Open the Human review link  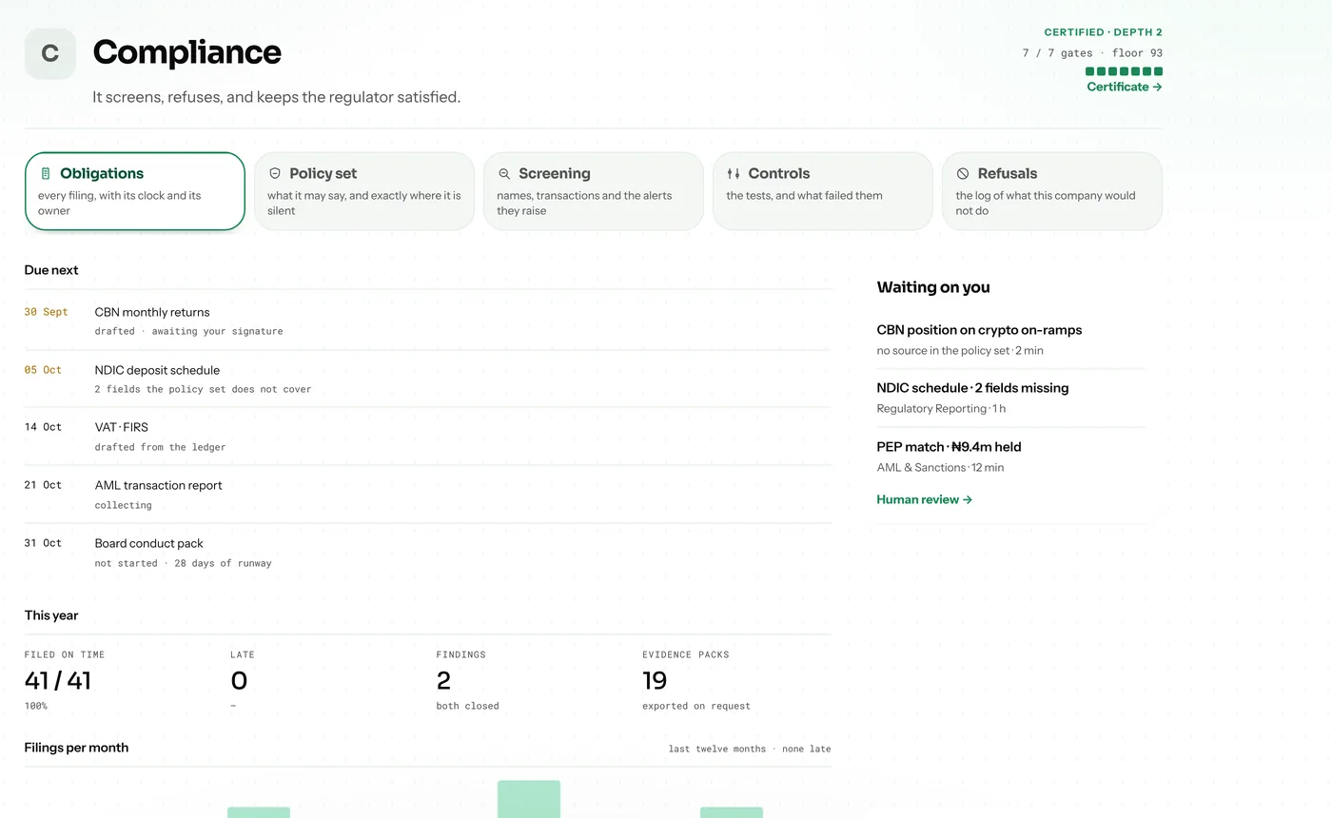click(x=924, y=499)
